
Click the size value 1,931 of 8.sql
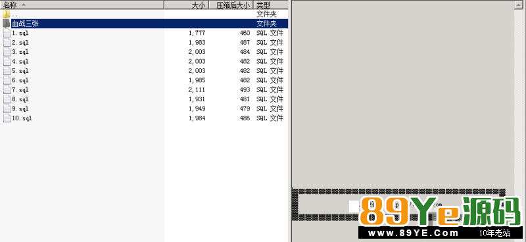click(x=197, y=99)
